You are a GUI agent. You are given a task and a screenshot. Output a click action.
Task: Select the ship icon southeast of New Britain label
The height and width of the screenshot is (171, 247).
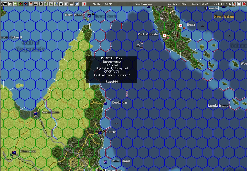tap(229, 36)
